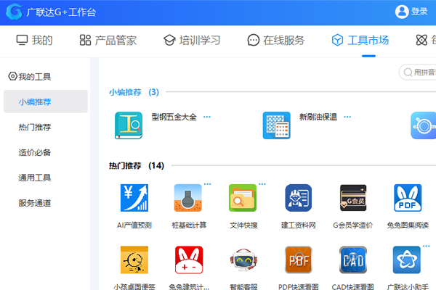The height and width of the screenshot is (290, 436).
Task: Open more options for 桩基础计算
Action: (x=207, y=184)
